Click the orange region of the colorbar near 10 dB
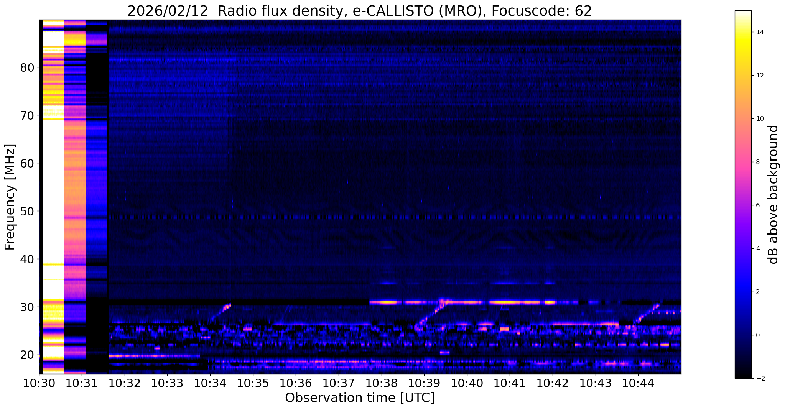Viewport: 785px width, 409px height. coord(743,119)
